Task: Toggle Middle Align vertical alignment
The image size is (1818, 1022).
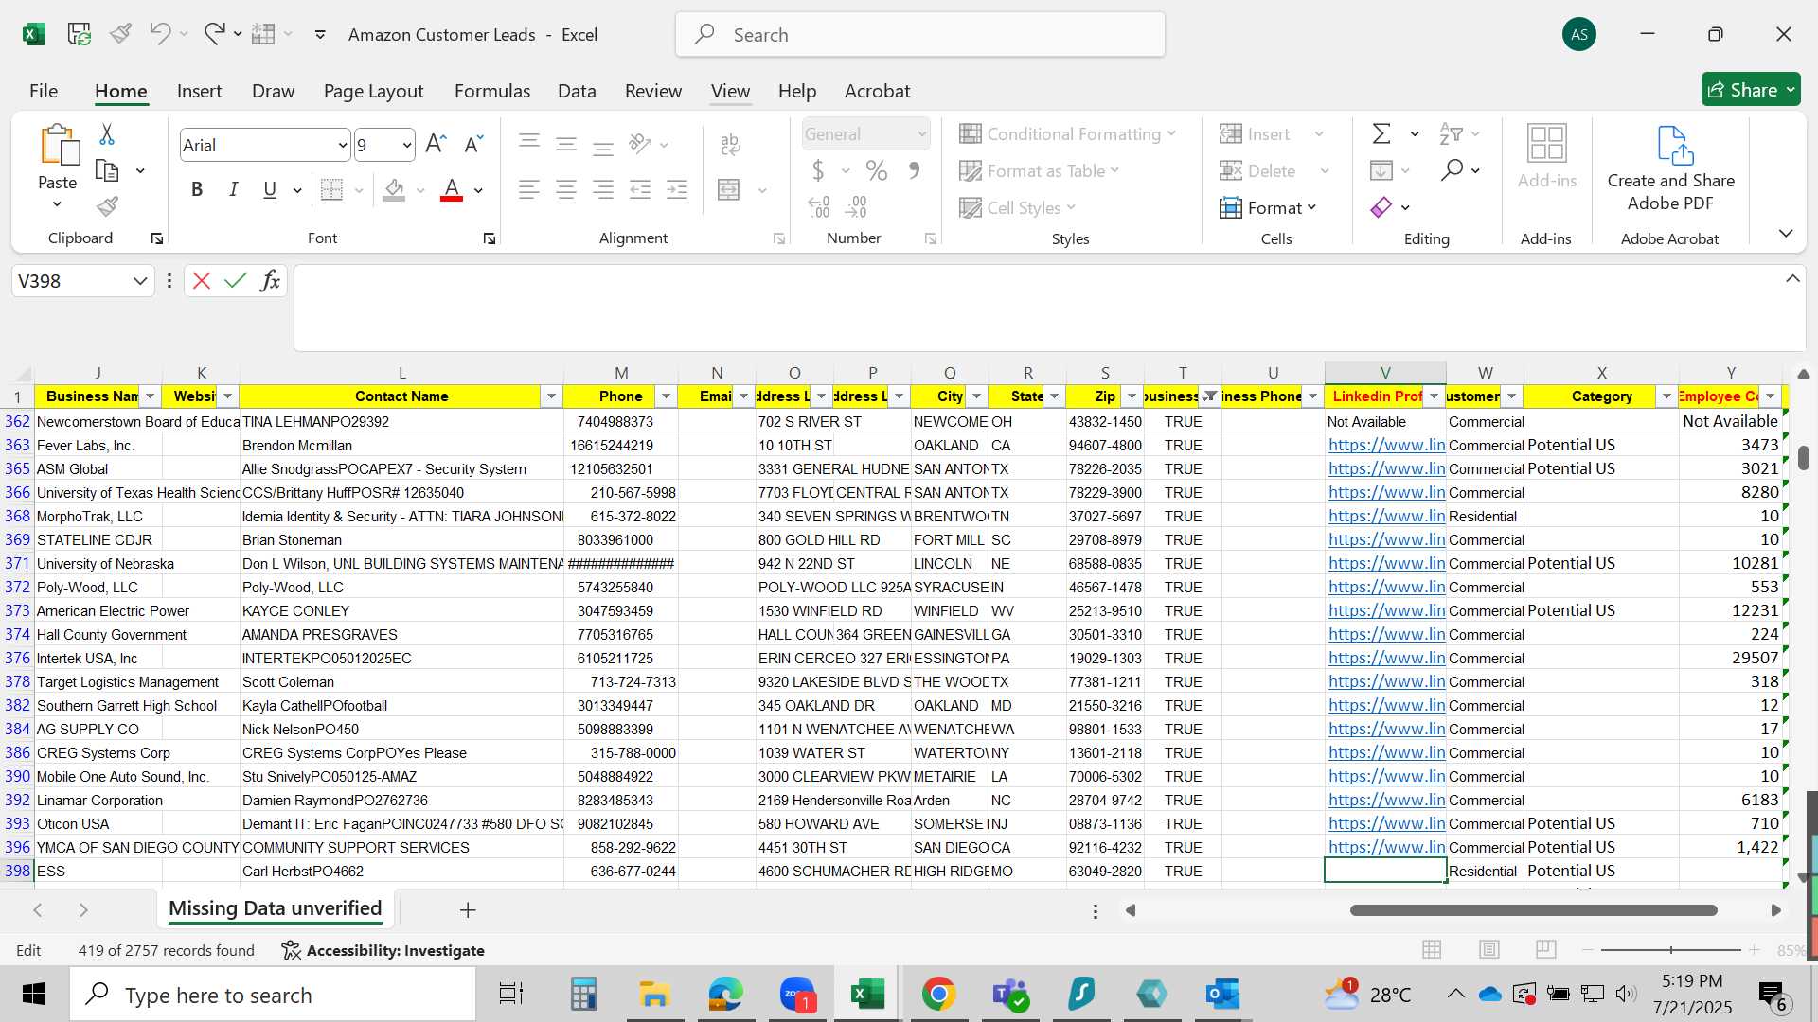Action: [x=566, y=144]
